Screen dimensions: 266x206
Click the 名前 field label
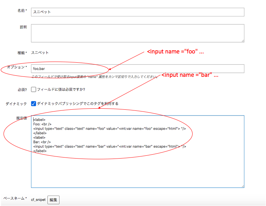(x=22, y=11)
